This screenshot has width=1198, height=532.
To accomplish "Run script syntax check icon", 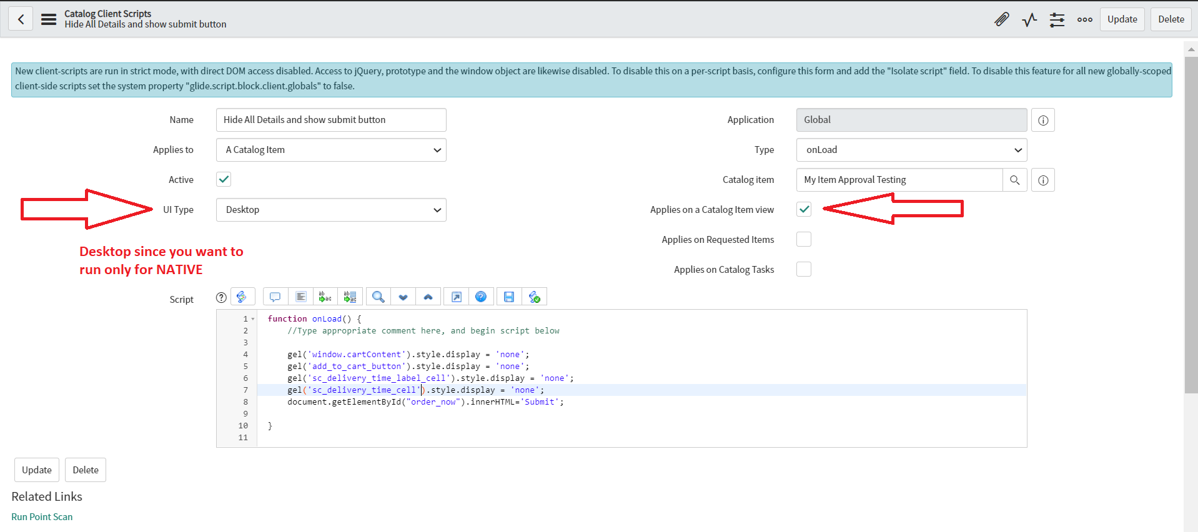I will 535,297.
